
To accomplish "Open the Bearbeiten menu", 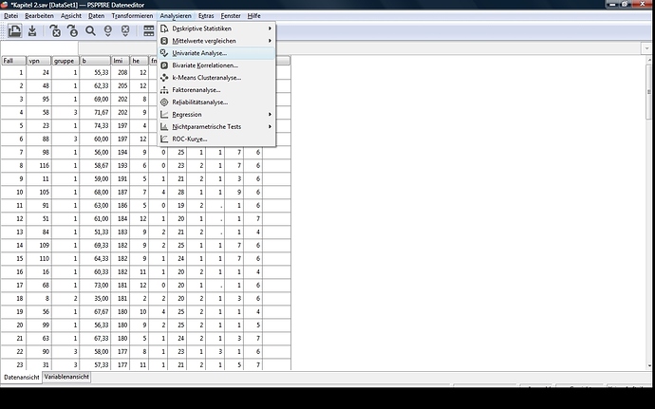I will 39,16.
